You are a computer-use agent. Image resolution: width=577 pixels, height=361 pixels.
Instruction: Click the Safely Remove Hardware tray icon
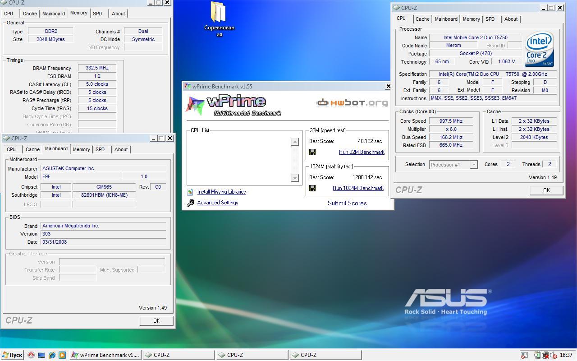524,355
